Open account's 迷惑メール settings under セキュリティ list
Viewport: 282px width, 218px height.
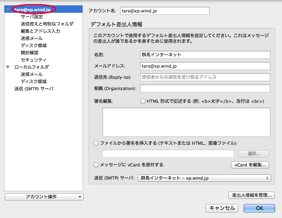click(x=32, y=38)
